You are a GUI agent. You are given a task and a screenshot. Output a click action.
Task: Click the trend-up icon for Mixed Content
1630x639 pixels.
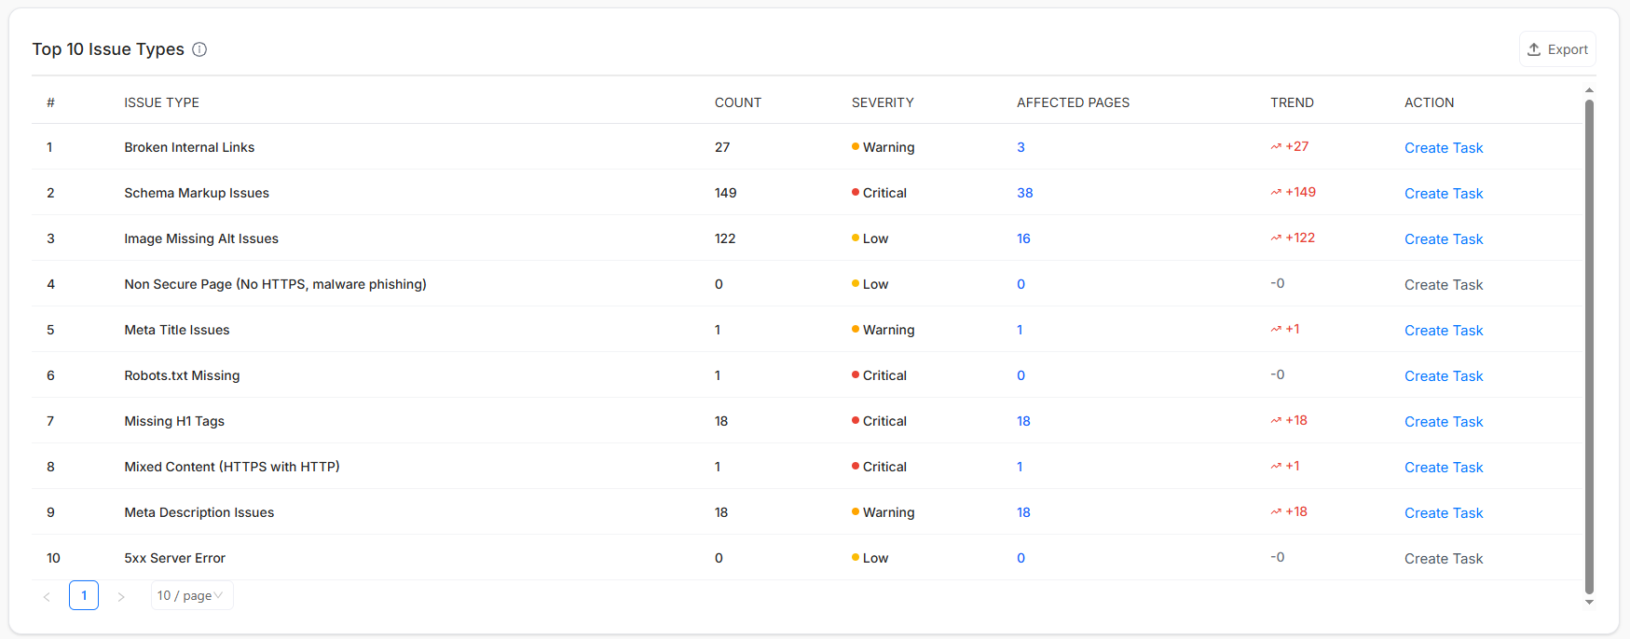click(1276, 466)
